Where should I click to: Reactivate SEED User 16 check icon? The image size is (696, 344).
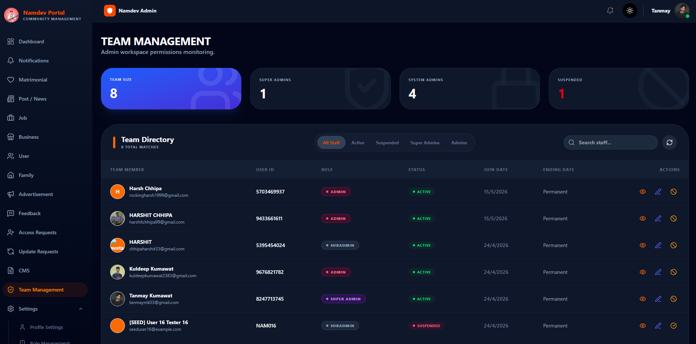[674, 326]
